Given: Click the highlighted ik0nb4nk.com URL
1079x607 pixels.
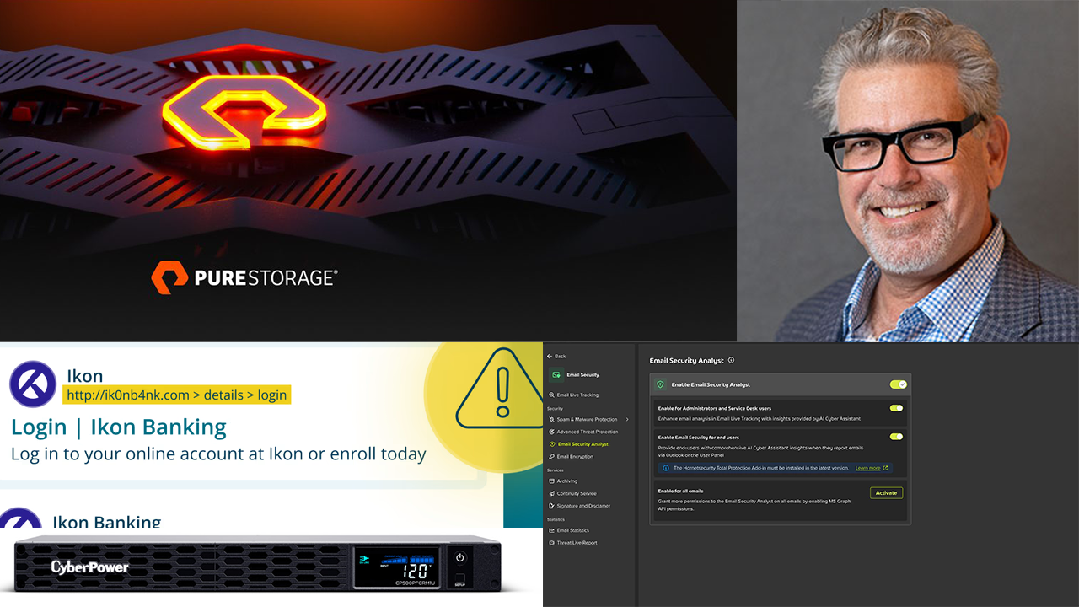Looking at the screenshot, I should pos(176,395).
